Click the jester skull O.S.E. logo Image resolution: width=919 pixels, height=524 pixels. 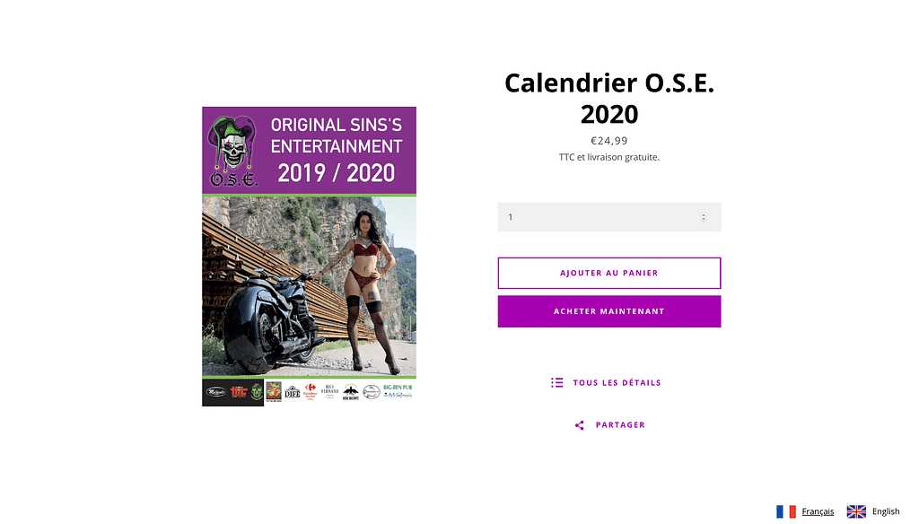233,152
